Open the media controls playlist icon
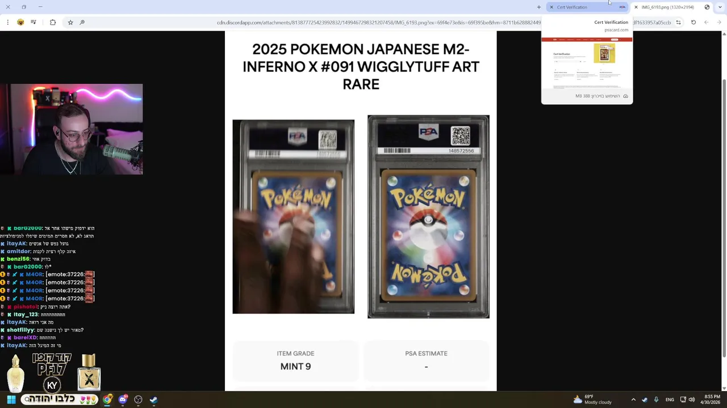Viewport: 727px width, 408px height. tap(34, 22)
